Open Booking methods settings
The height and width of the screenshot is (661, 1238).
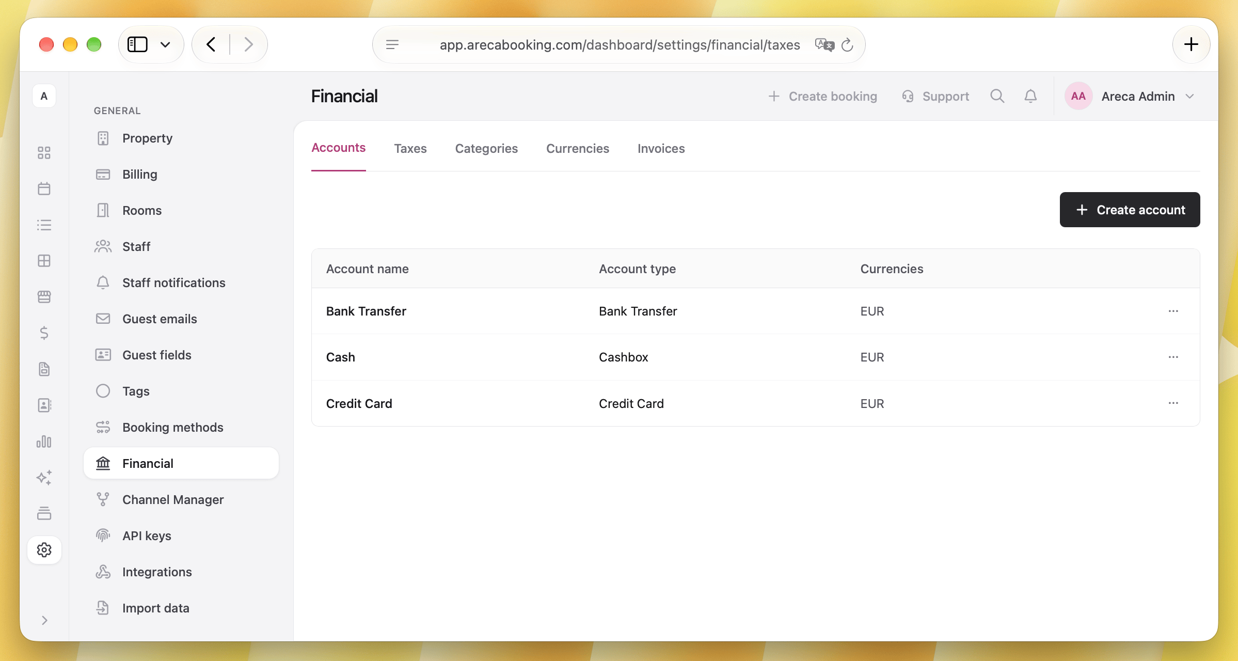coord(181,427)
